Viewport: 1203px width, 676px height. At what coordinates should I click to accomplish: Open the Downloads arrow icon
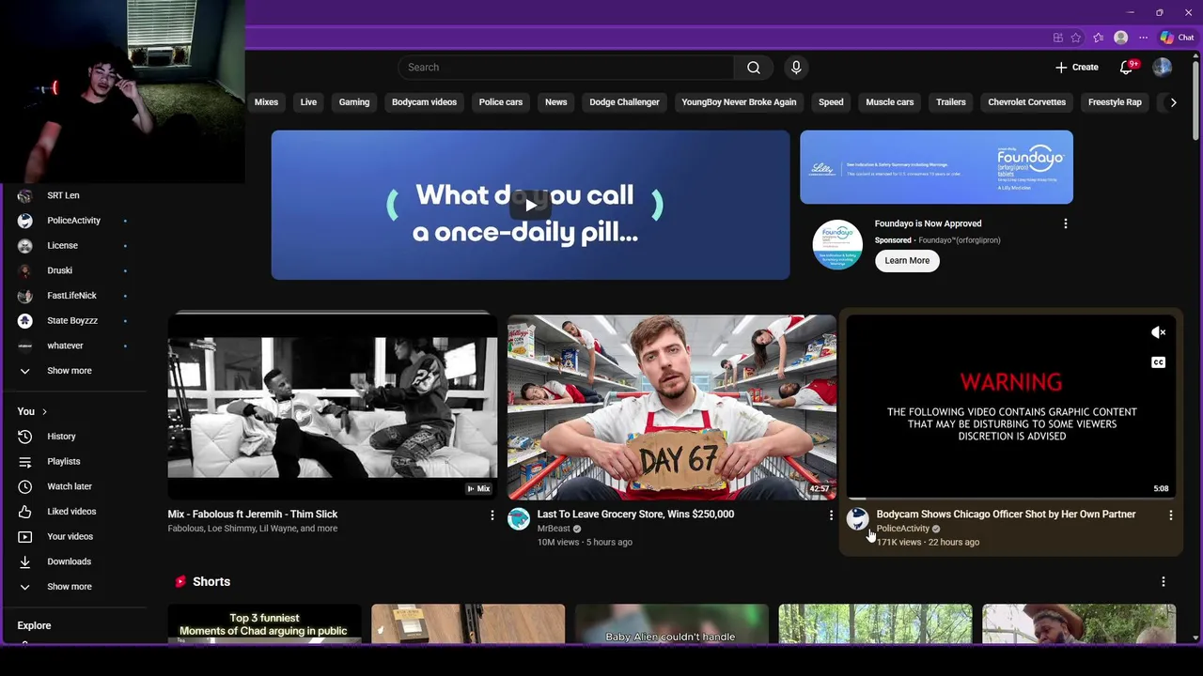pos(25,561)
